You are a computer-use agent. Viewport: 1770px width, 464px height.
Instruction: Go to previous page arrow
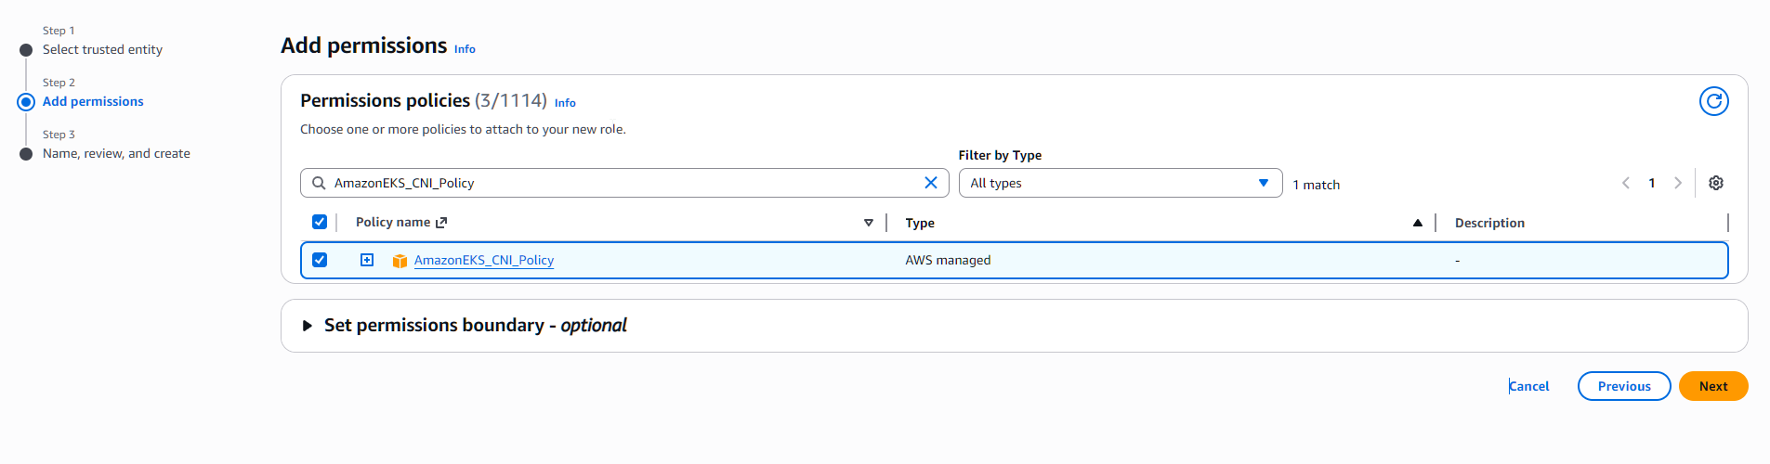pos(1625,183)
